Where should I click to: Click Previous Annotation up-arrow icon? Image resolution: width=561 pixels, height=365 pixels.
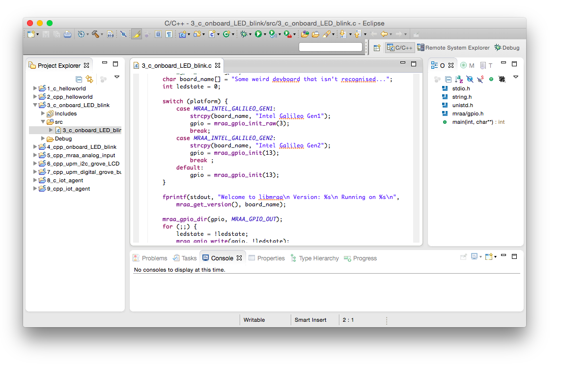(358, 34)
